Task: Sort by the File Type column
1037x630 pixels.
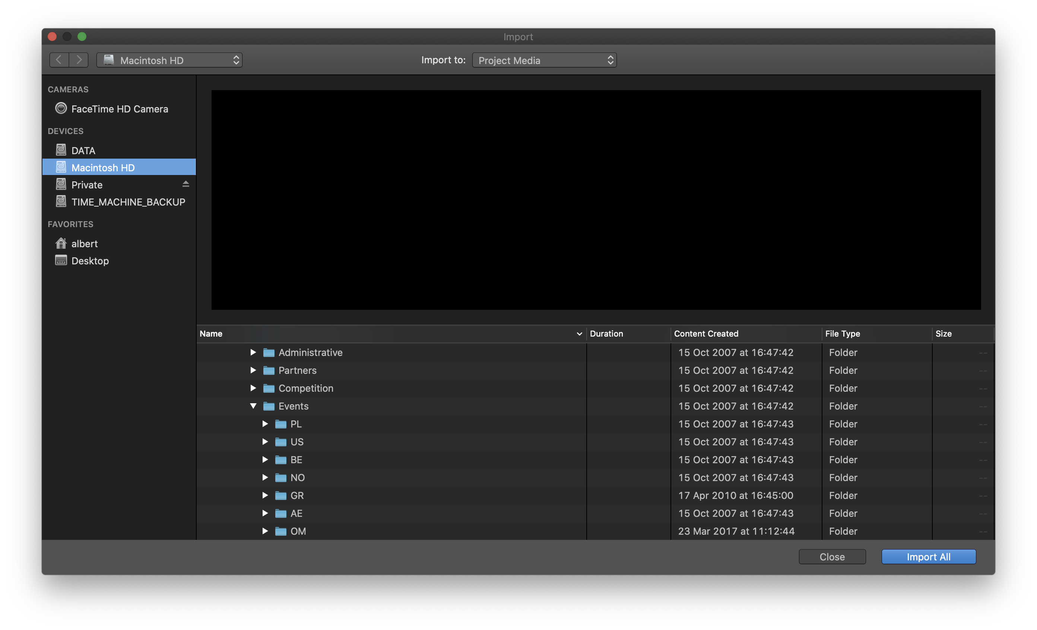Action: coord(842,334)
